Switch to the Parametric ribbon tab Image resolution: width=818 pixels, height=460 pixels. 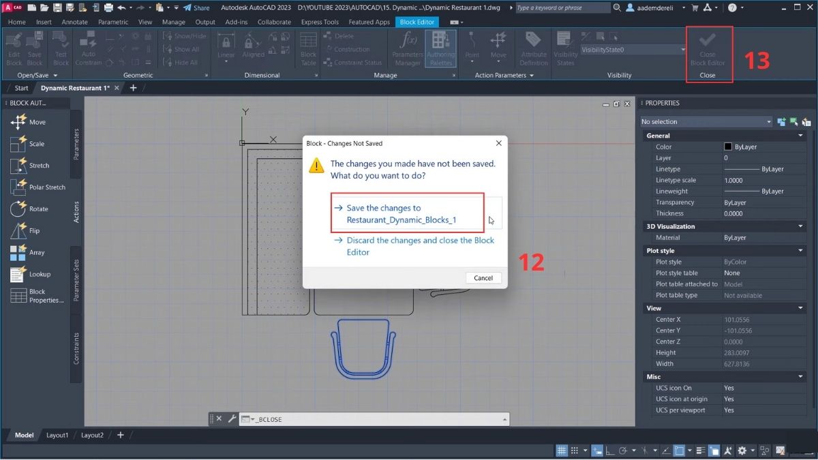[x=113, y=22]
